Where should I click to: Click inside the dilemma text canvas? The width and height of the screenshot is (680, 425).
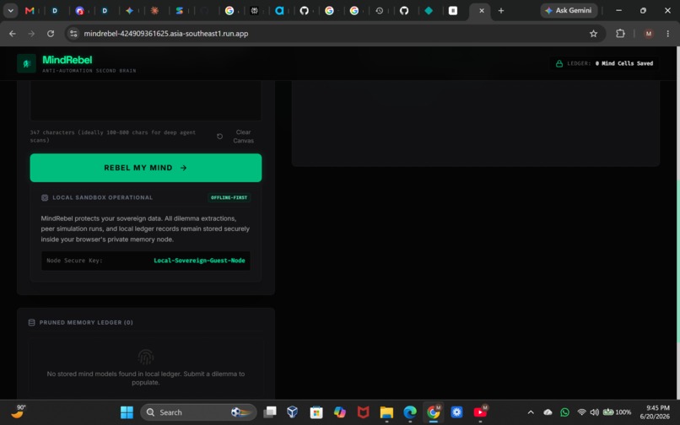(146, 100)
